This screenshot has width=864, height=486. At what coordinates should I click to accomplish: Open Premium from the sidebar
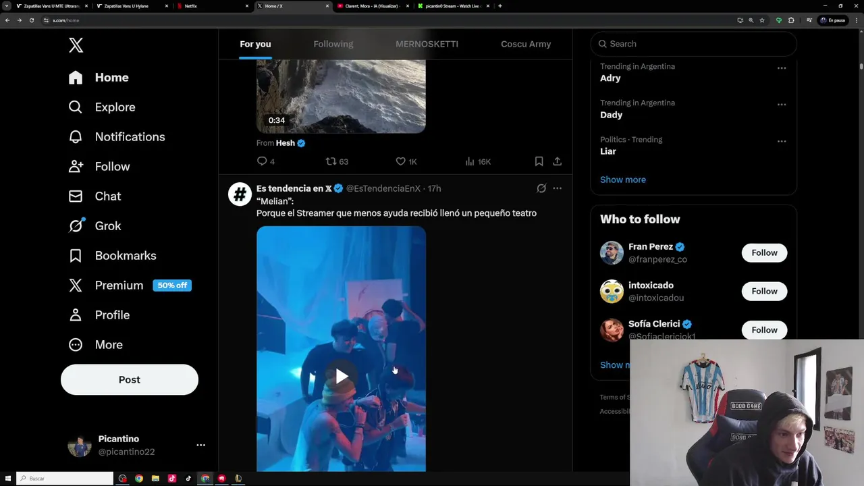point(130,286)
